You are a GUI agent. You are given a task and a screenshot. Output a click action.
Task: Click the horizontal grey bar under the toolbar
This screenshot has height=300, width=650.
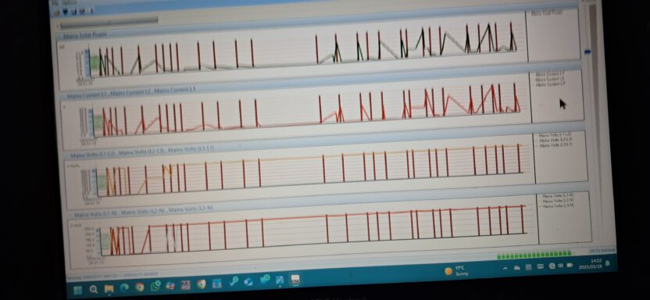coord(109,22)
